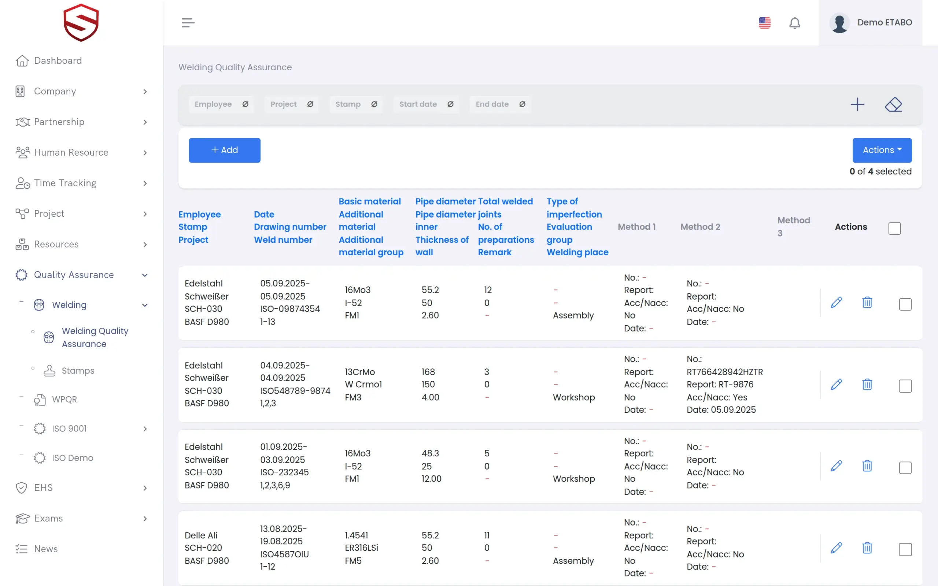Screen dimensions: 938x586
Task: Collapse the Quality Assurance section
Action: [x=81, y=275]
